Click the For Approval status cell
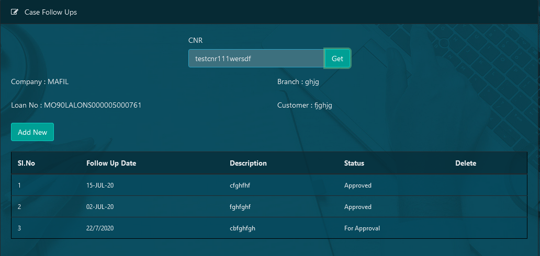540x256 pixels. (362, 228)
